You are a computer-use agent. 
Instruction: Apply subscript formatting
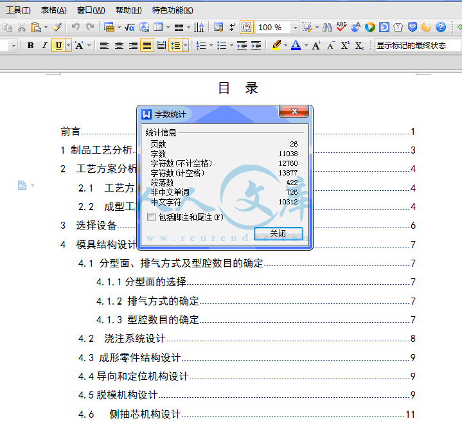pos(359,46)
